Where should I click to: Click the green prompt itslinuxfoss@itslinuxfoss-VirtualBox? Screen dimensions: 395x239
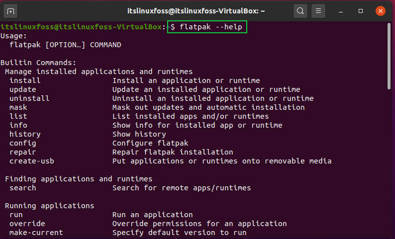click(81, 27)
